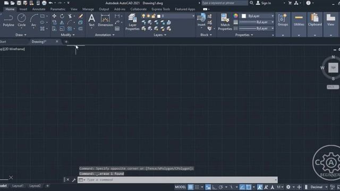Select the Dimension tool

(105, 20)
